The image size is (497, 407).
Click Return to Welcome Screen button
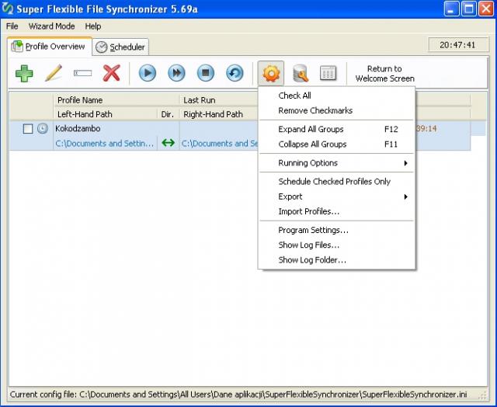tap(384, 74)
